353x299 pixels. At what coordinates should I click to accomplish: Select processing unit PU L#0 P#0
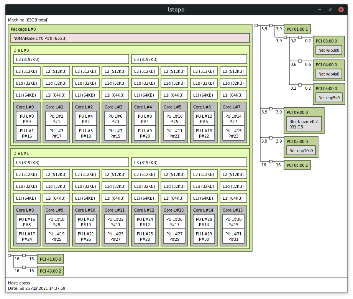pos(27,119)
